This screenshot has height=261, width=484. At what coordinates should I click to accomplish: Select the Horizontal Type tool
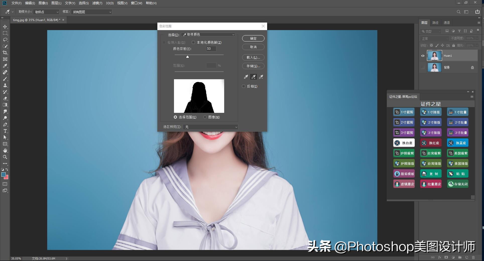(x=5, y=131)
